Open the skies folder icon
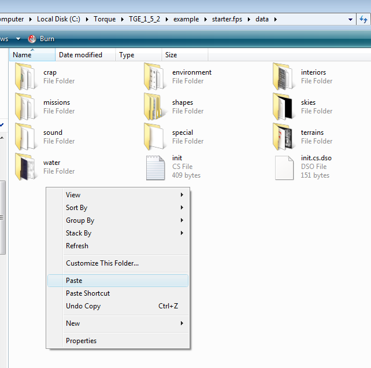Viewport: 371px width, 368px height. click(284, 106)
